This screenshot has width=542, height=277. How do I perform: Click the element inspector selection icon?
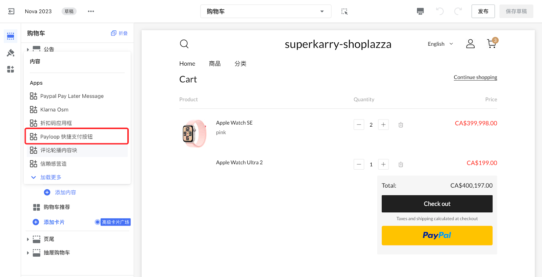tap(345, 12)
